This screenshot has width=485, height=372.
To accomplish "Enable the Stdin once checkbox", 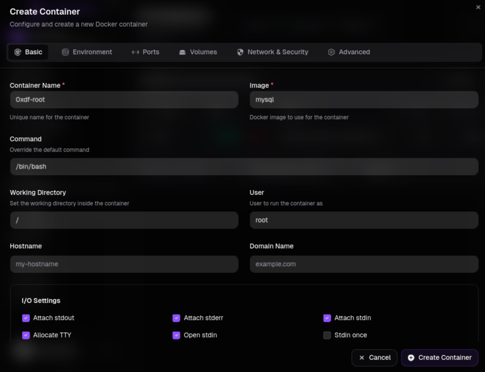I will tap(327, 335).
